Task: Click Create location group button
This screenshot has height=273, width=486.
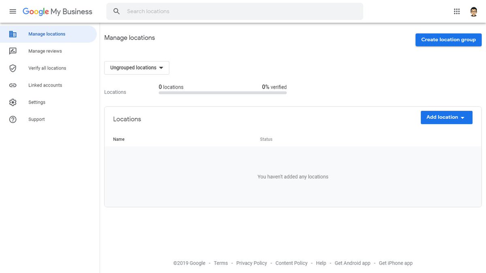Action: [448, 40]
